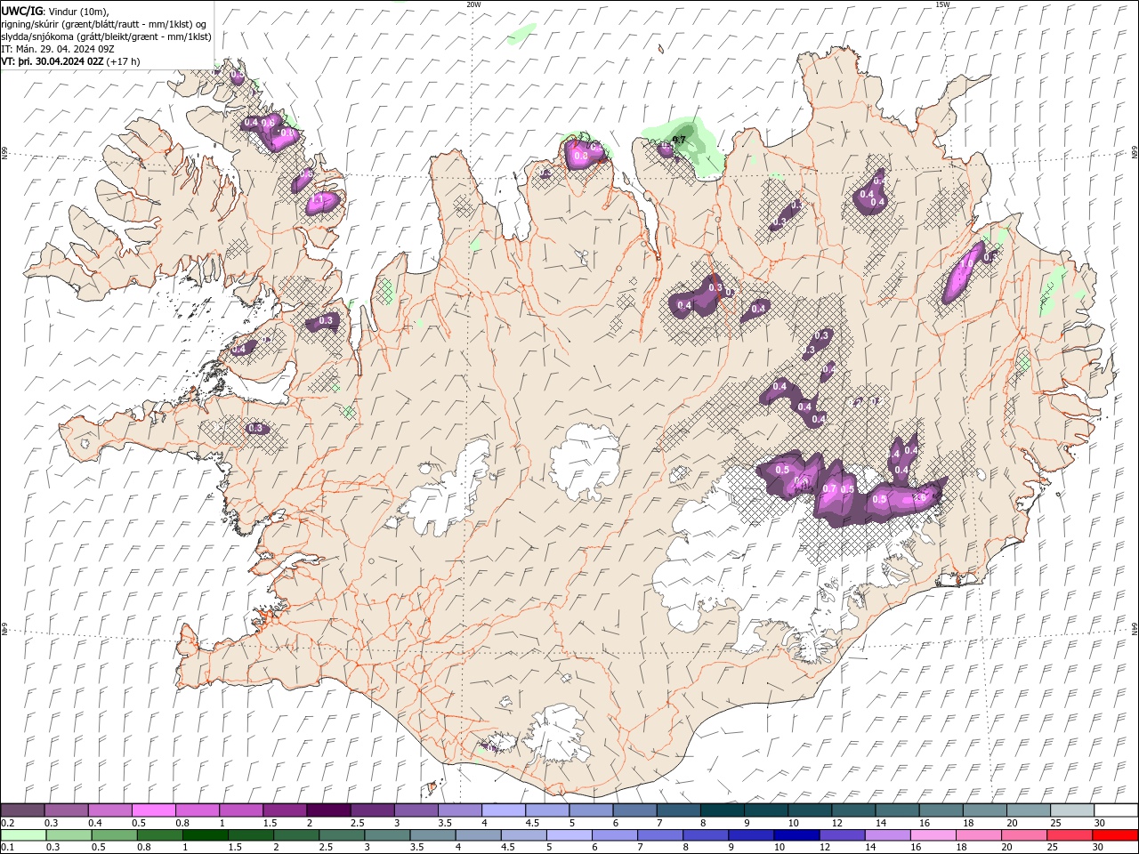
Task: Click the 'IT: Mán. 29. 04. 2024 09Z' line
Action: [57, 49]
